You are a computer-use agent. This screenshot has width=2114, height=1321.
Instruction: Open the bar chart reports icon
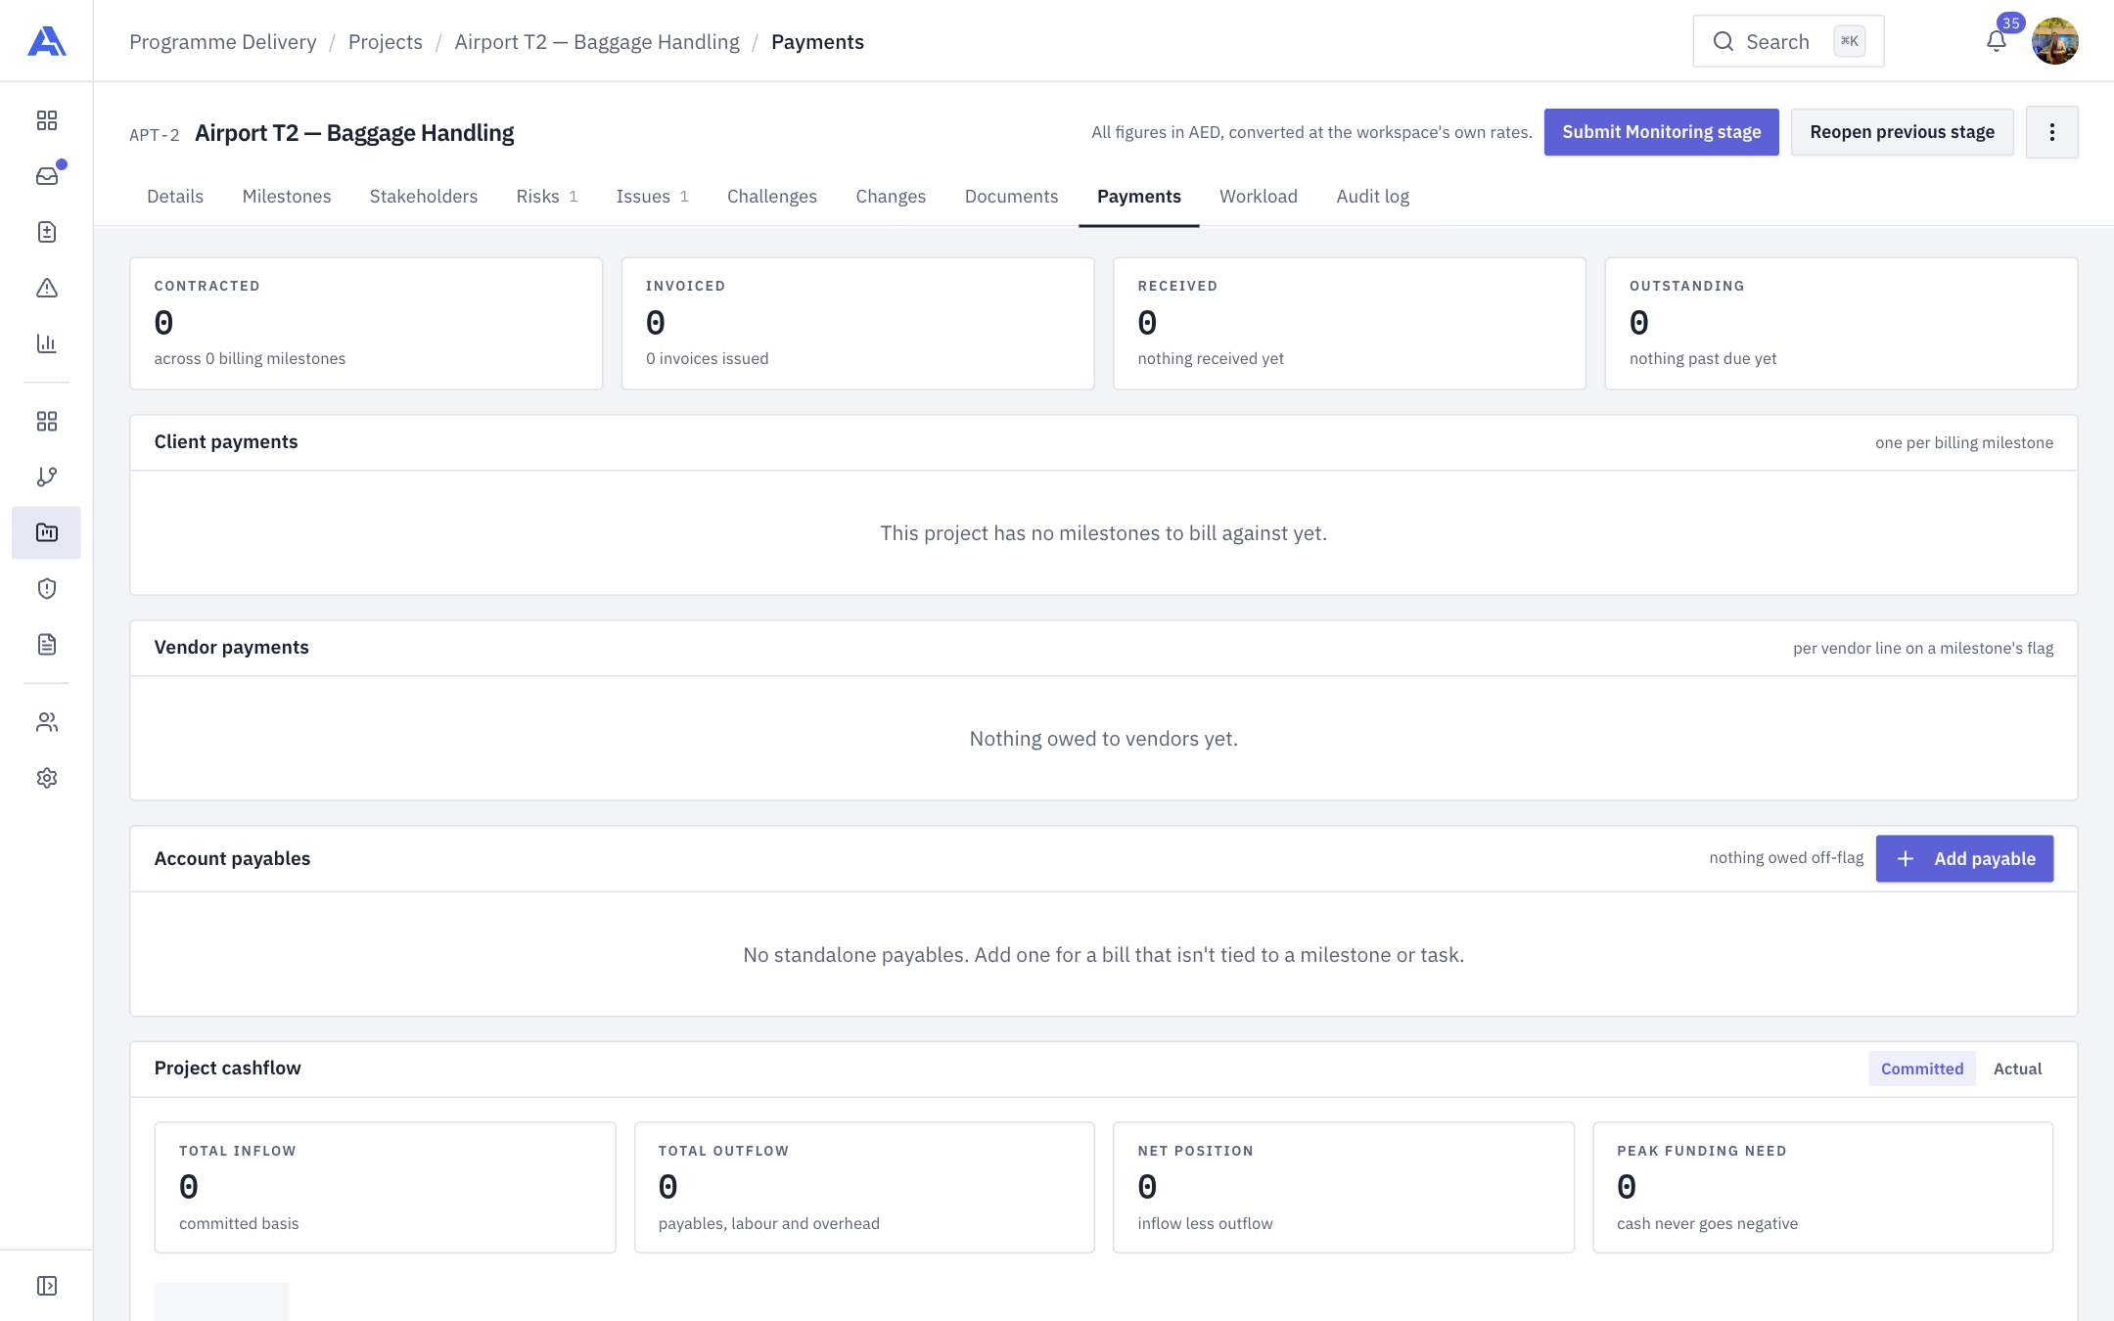(46, 343)
